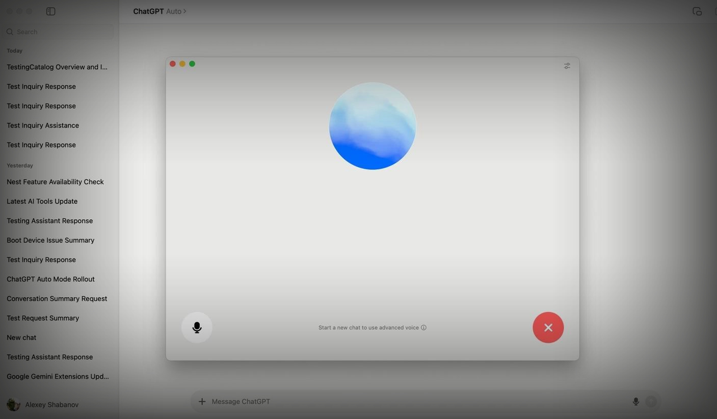Select Latest AI Tools Update chat
This screenshot has height=419, width=717.
42,201
